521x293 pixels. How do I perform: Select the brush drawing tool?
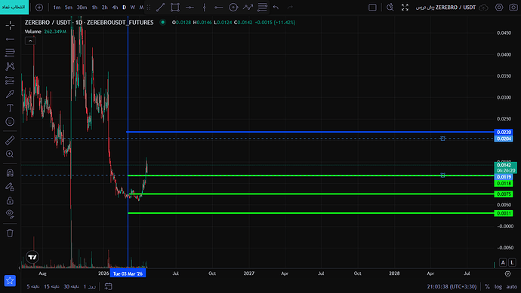click(10, 94)
